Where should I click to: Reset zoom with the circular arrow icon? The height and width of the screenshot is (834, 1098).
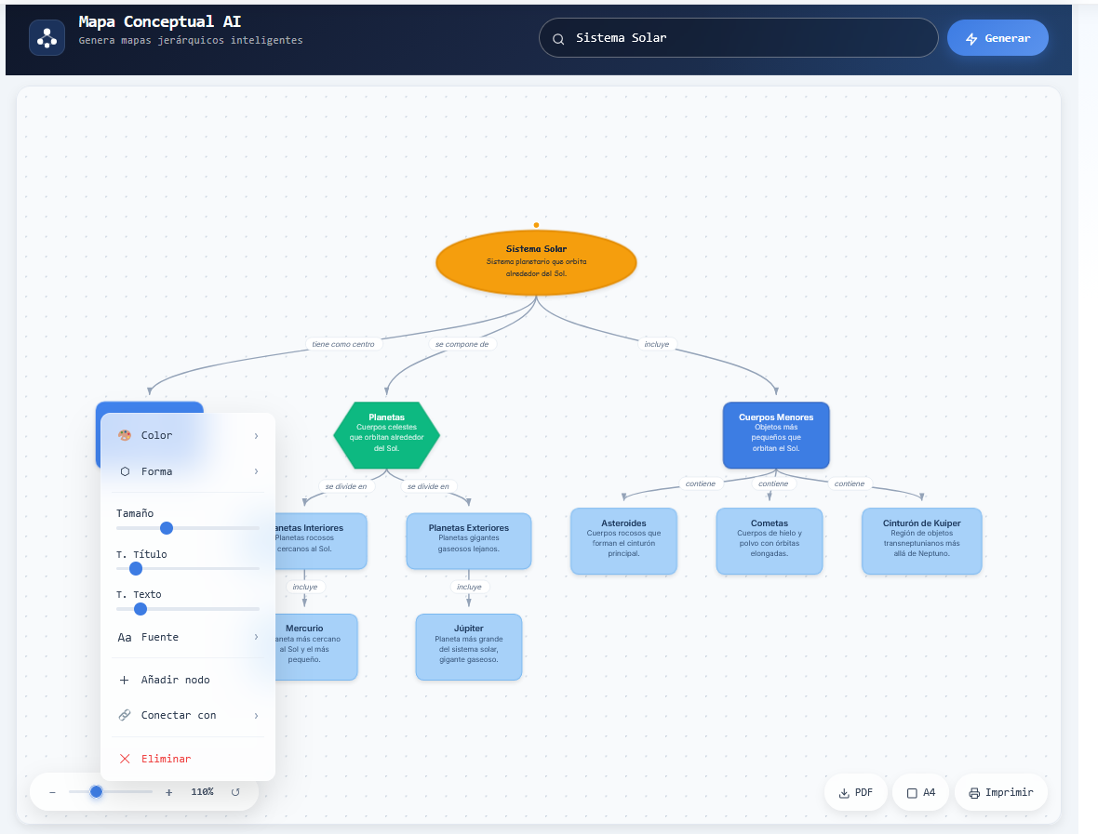click(235, 792)
